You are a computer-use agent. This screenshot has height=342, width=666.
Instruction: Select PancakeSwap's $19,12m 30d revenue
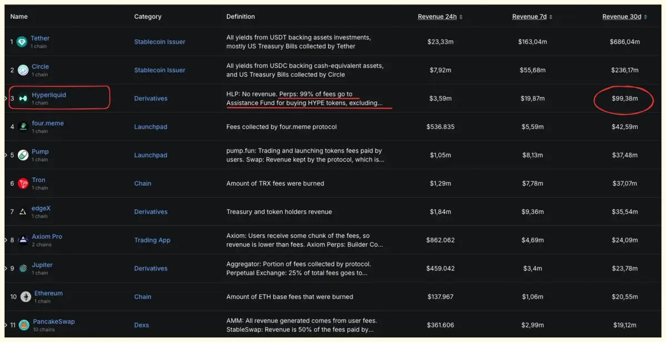[x=624, y=325]
